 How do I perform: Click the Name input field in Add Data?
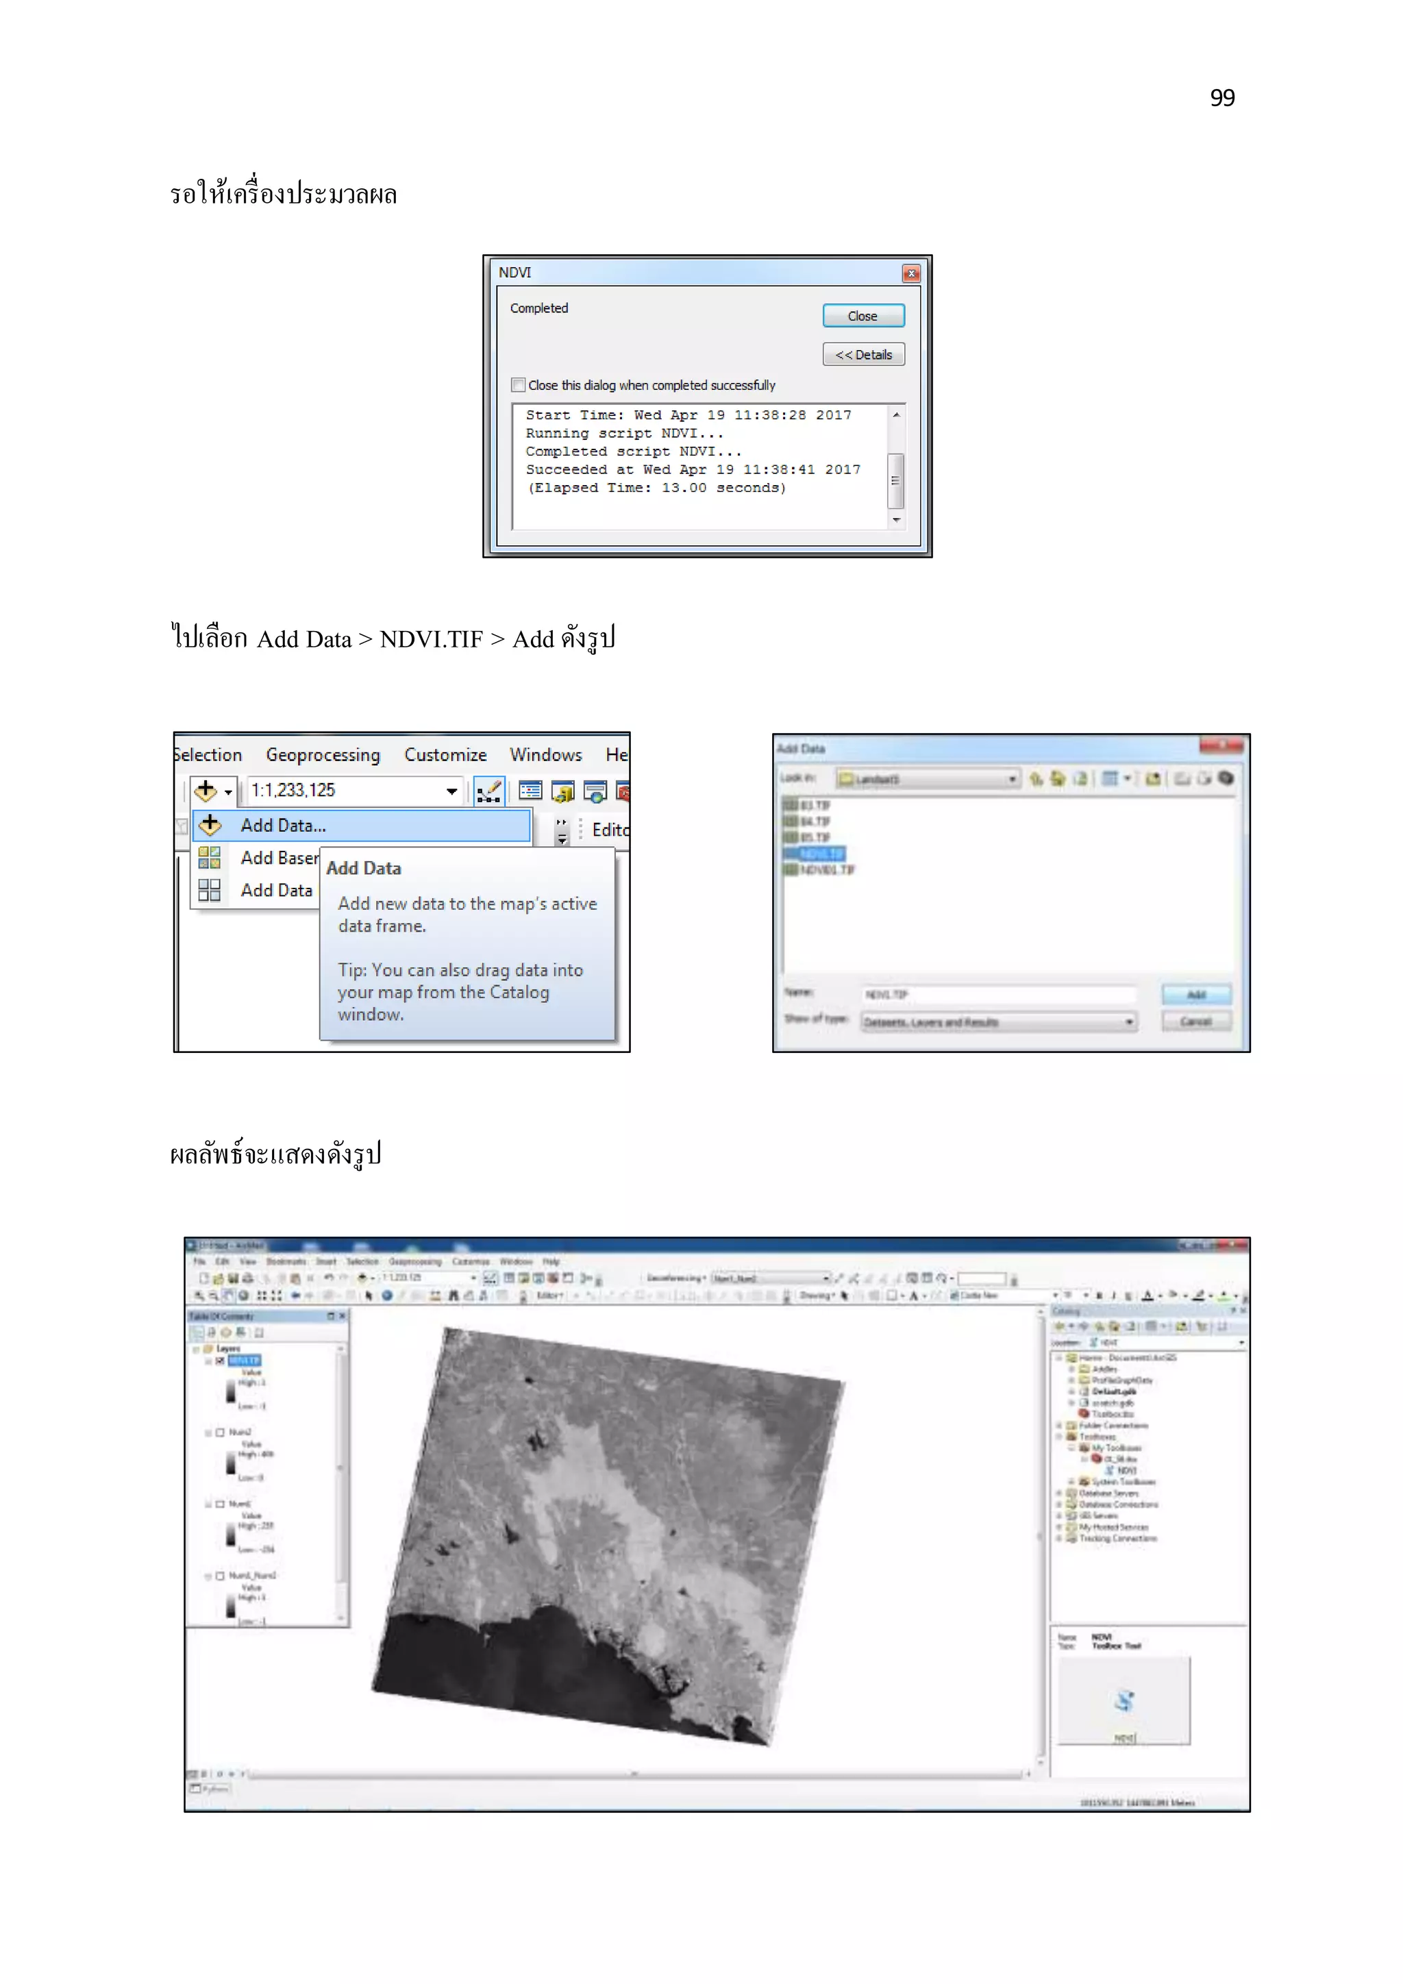(x=998, y=995)
